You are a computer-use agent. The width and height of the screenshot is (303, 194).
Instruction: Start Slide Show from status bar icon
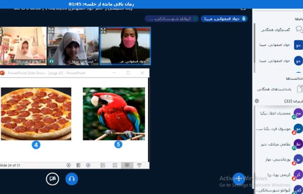click(139, 165)
